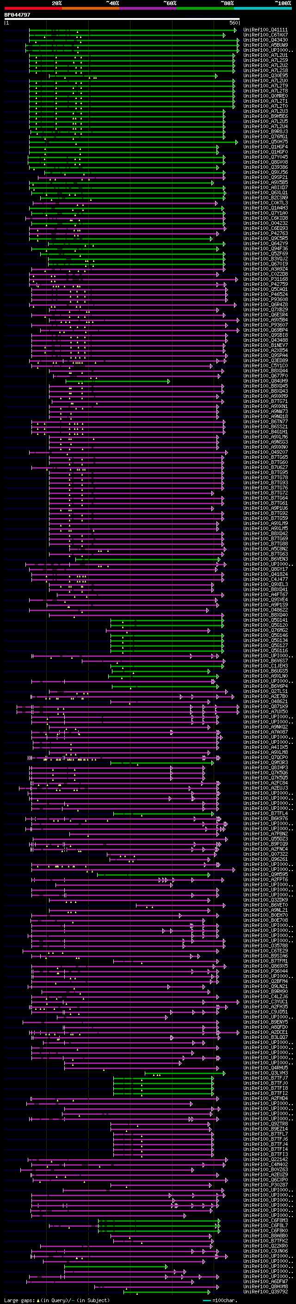Click the UniRef100_P42763 label
This screenshot has height=1304, width=296.
click(x=265, y=233)
